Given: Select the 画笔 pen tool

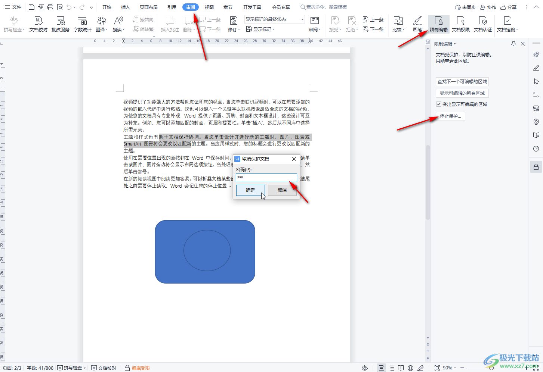Looking at the screenshot, I should (x=417, y=24).
